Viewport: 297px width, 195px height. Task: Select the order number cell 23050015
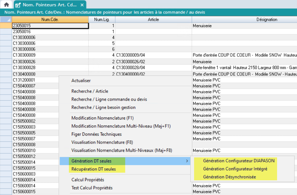(x=50, y=26)
